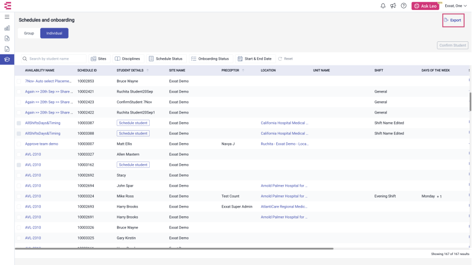Image resolution: width=472 pixels, height=265 pixels.
Task: Click the Showing 167 of 167 results text
Action: (450, 254)
